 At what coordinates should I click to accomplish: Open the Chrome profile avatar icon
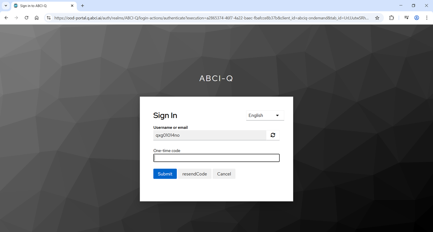coord(417,18)
